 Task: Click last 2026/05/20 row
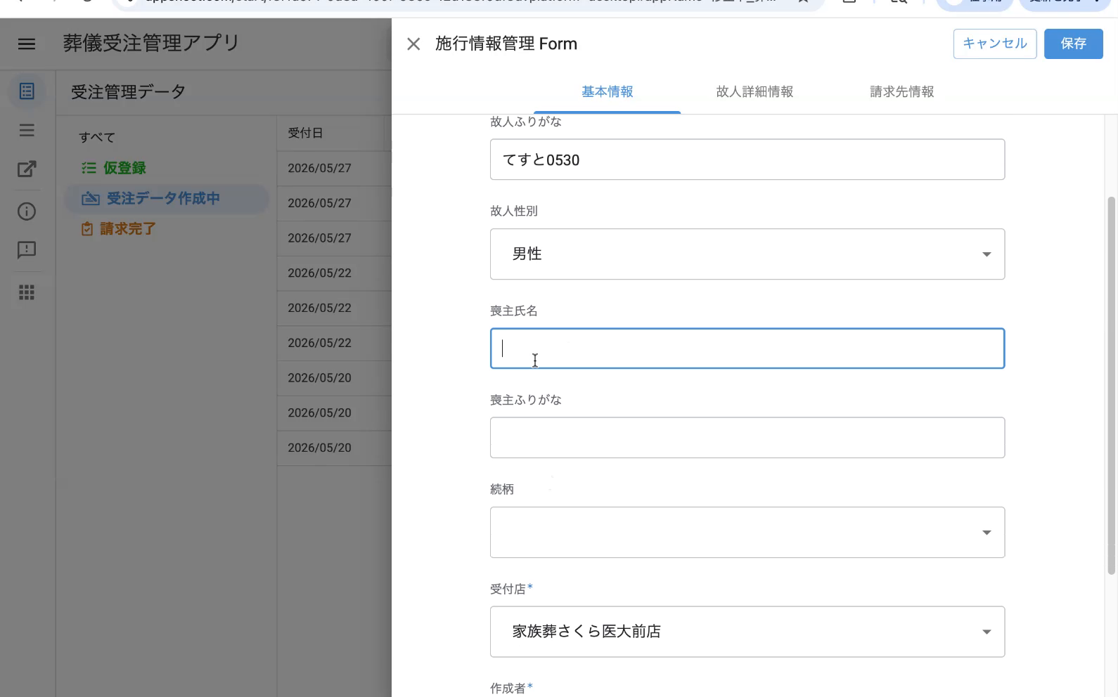pos(335,448)
